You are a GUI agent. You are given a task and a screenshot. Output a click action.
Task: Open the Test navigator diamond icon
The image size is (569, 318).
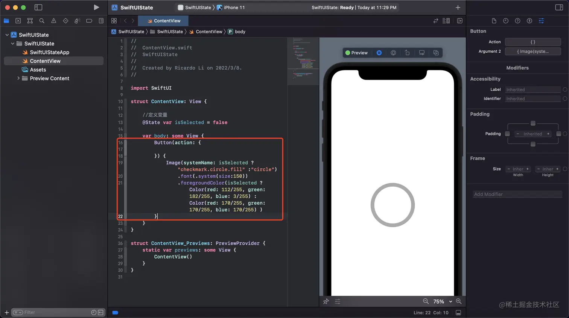pyautogui.click(x=65, y=21)
